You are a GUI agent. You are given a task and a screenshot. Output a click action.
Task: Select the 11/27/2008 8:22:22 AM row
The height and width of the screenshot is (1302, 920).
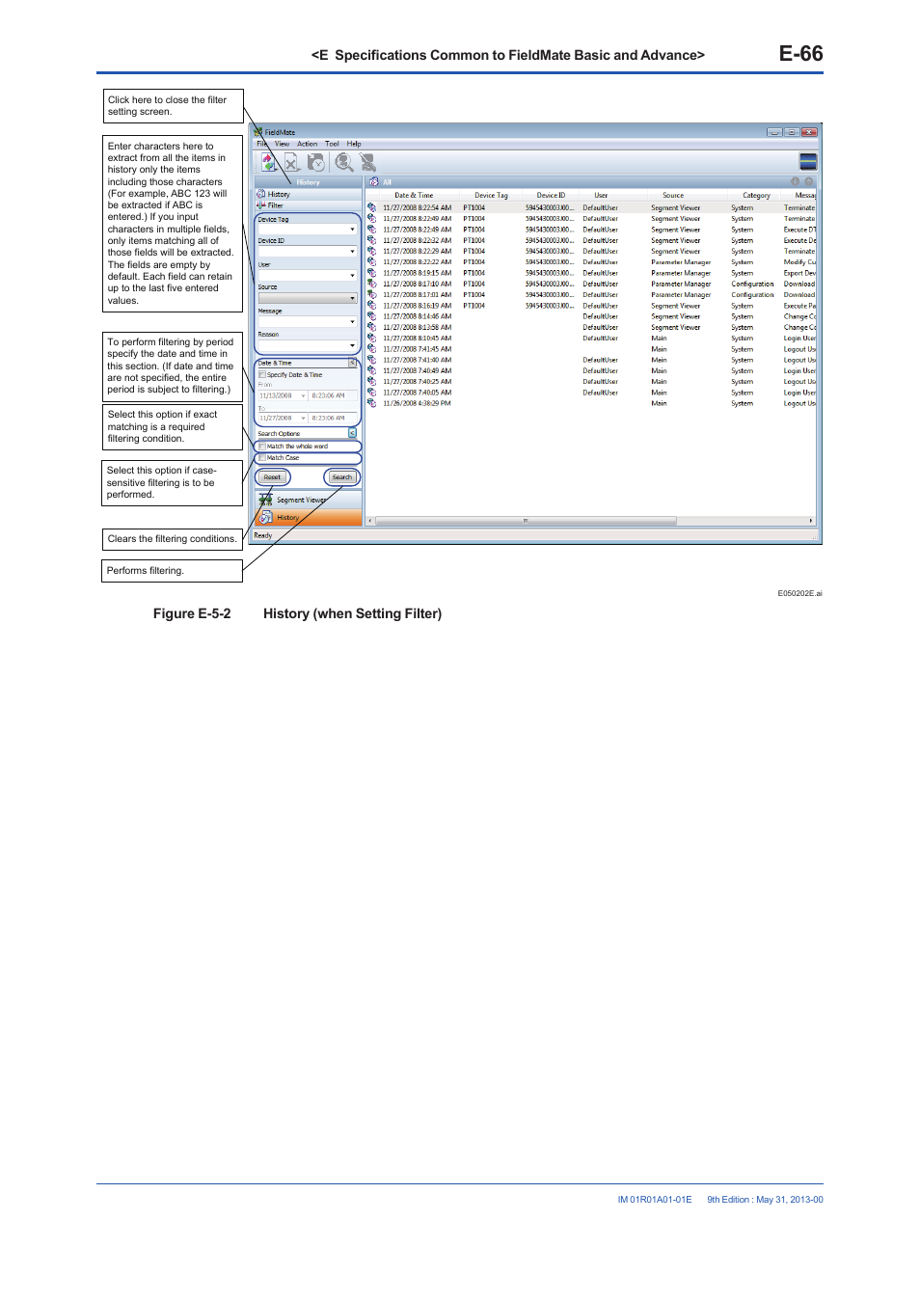coord(590,262)
